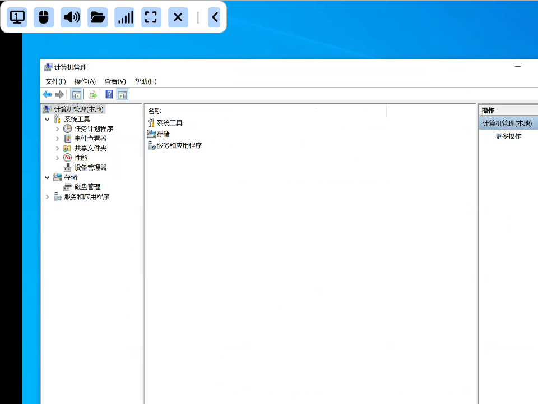This screenshot has width=538, height=404.
Task: Select 计算机管理(本地) root tree node
Action: coord(78,109)
